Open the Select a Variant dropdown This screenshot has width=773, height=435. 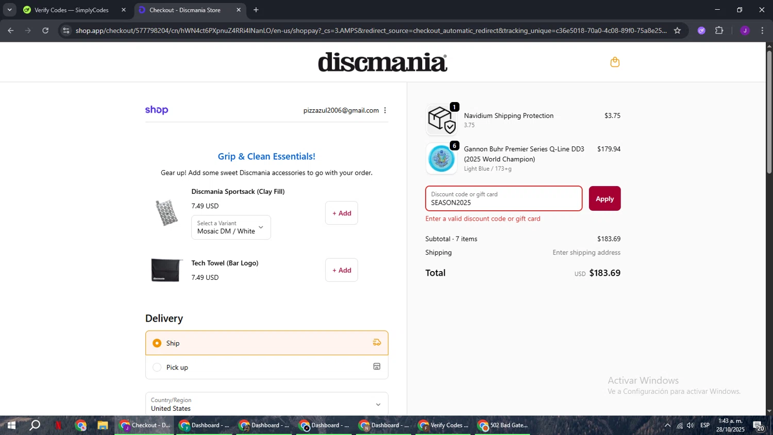[x=231, y=227]
